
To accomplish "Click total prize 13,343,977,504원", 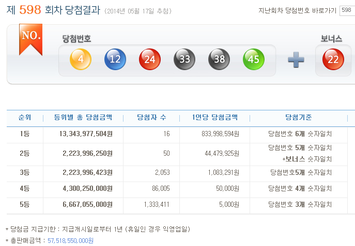I will click(x=86, y=134).
